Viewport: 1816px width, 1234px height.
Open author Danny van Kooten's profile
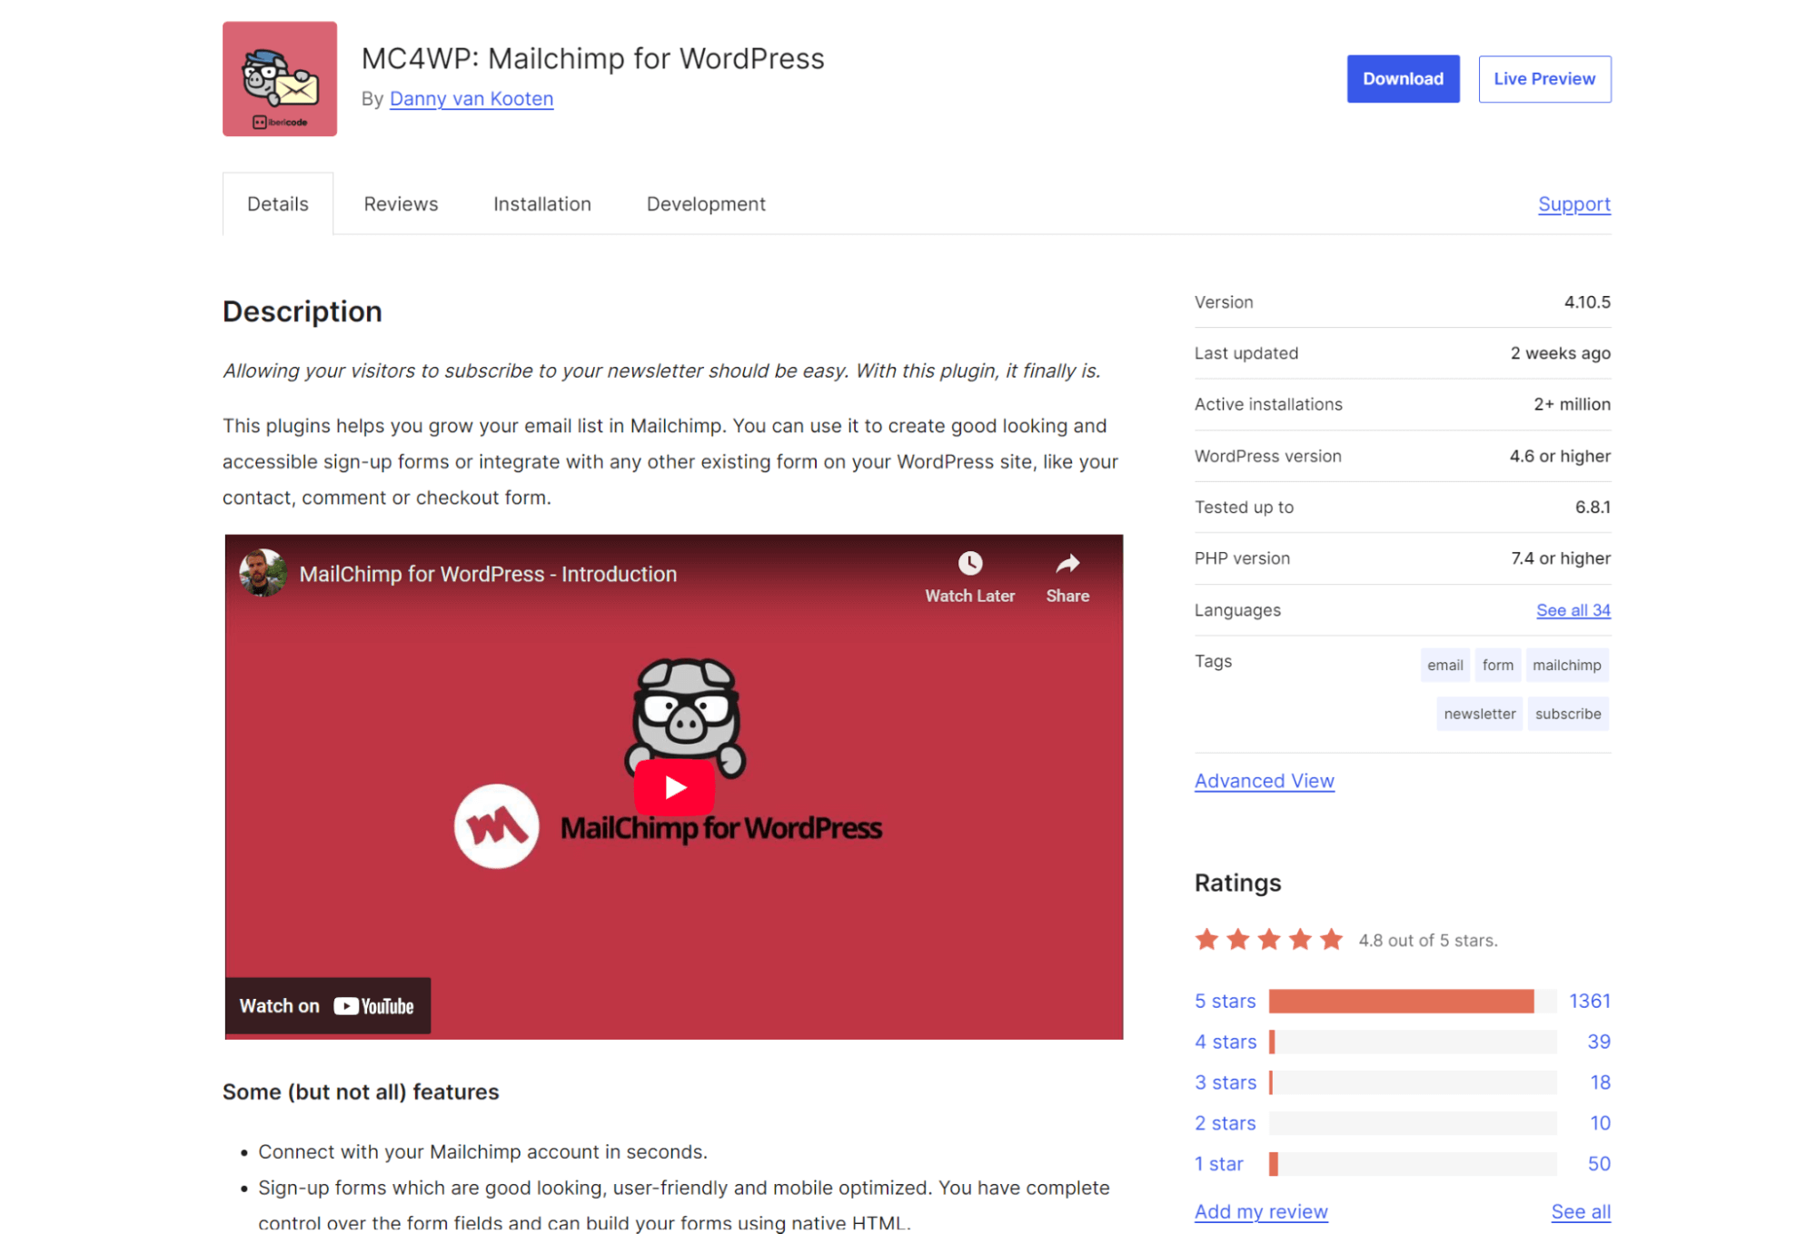point(471,98)
